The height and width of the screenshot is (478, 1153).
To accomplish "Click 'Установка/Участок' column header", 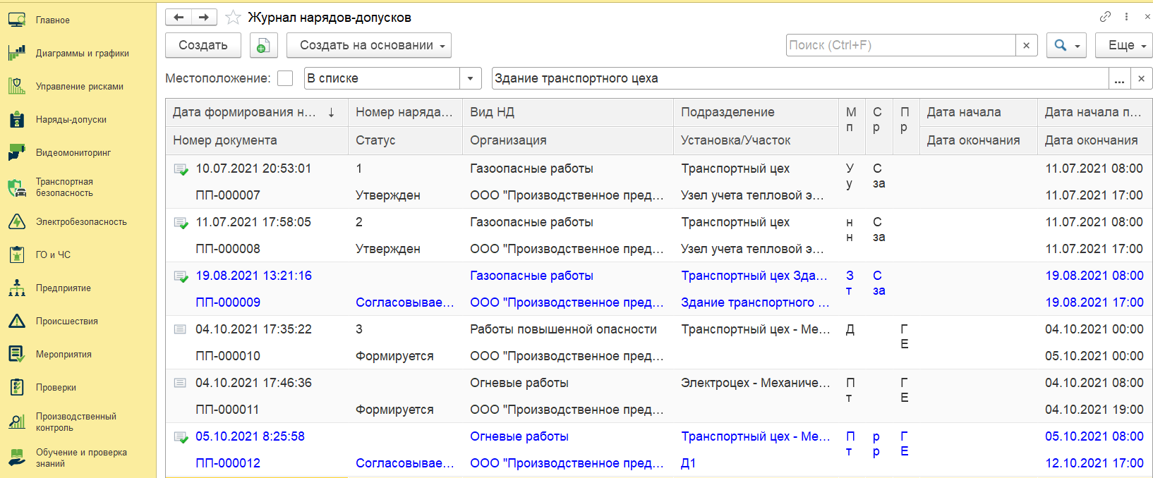I will point(756,140).
